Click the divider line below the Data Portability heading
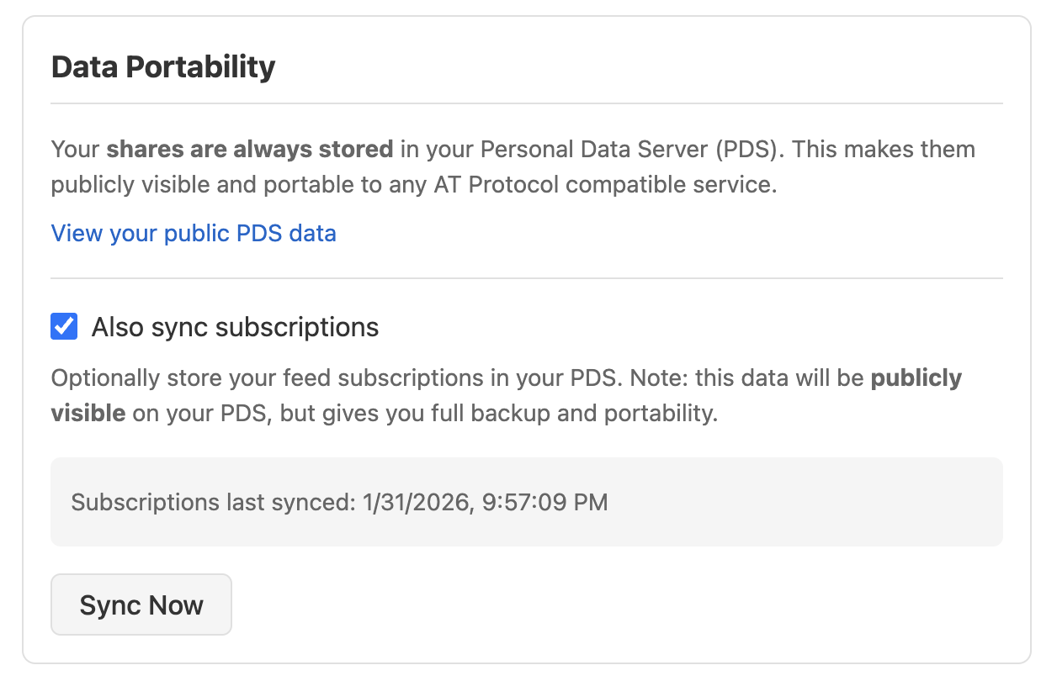 [527, 103]
